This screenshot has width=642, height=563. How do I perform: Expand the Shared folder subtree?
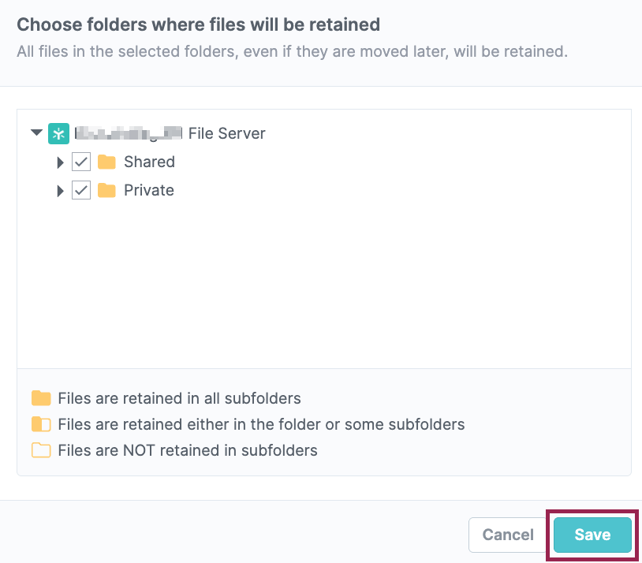tap(60, 162)
